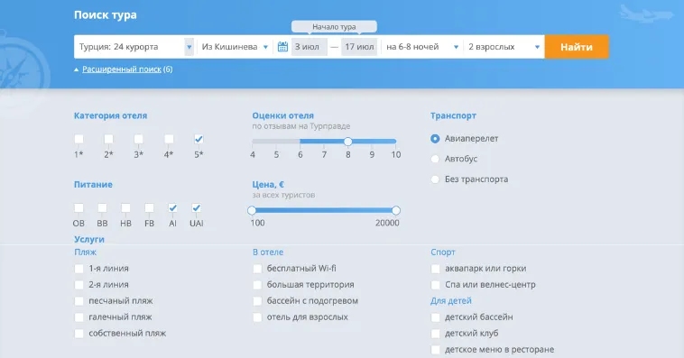Open the Расширенный поиск link
This screenshot has height=358, width=684.
[122, 69]
